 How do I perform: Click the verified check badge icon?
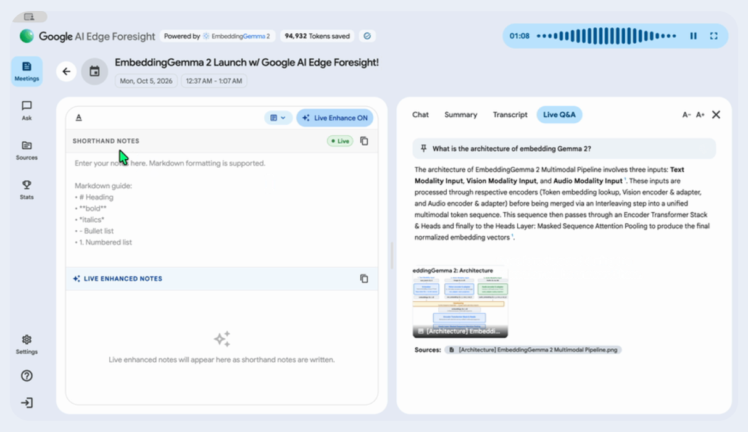(367, 36)
